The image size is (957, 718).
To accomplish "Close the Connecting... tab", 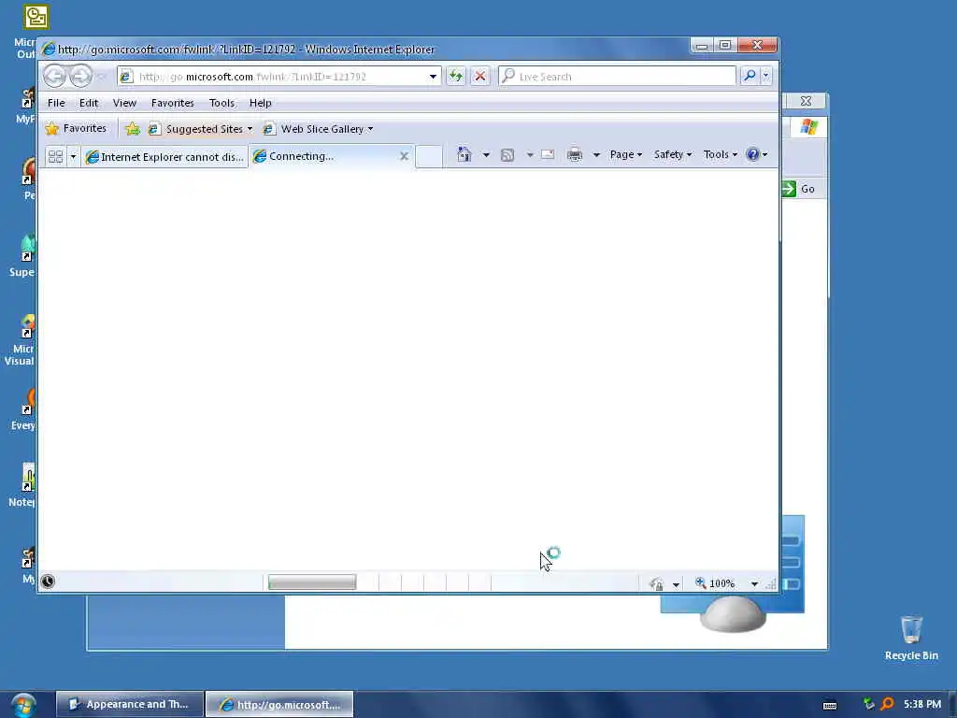I will tap(404, 156).
